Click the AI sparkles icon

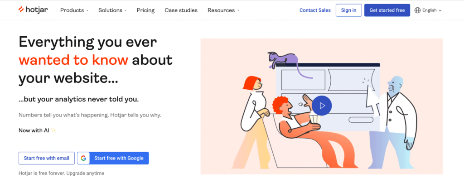[x=53, y=130]
